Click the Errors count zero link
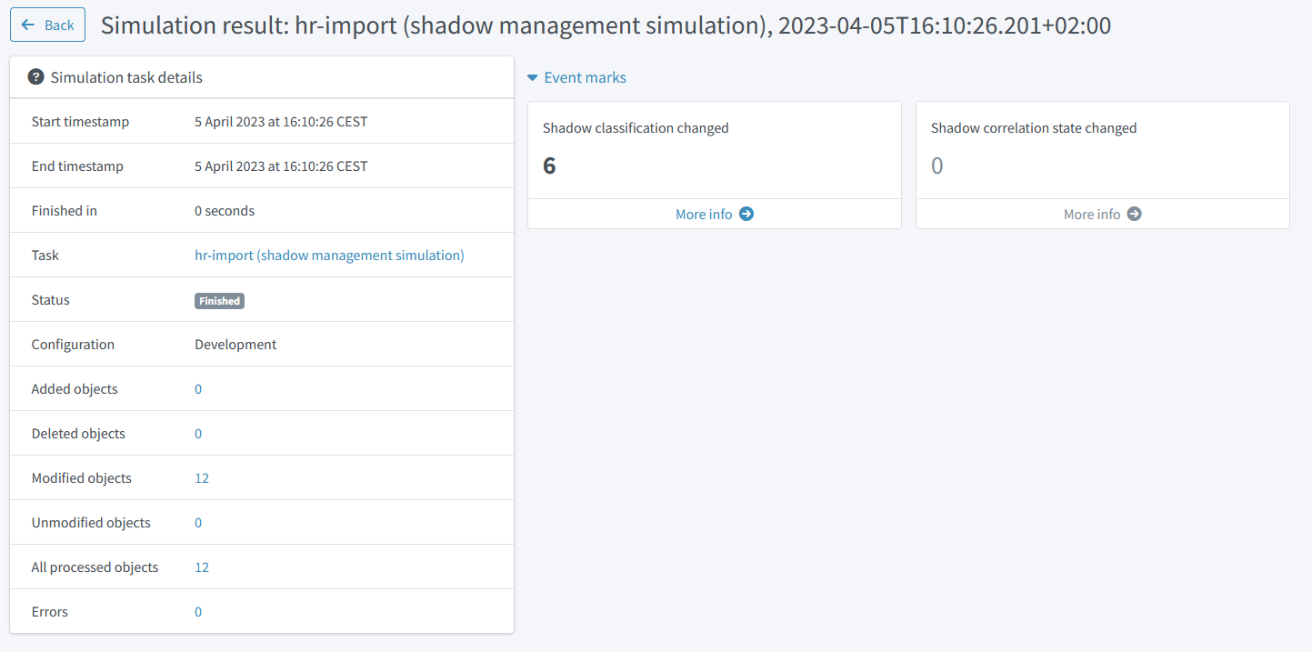The image size is (1312, 652). click(197, 611)
